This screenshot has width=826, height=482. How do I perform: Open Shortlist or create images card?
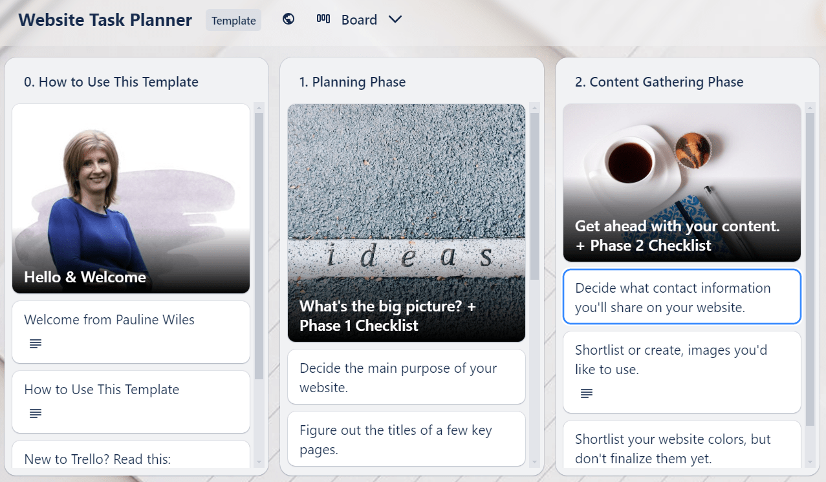682,372
